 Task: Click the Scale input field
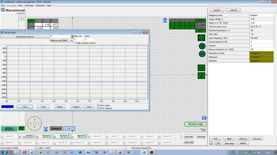tap(89, 39)
